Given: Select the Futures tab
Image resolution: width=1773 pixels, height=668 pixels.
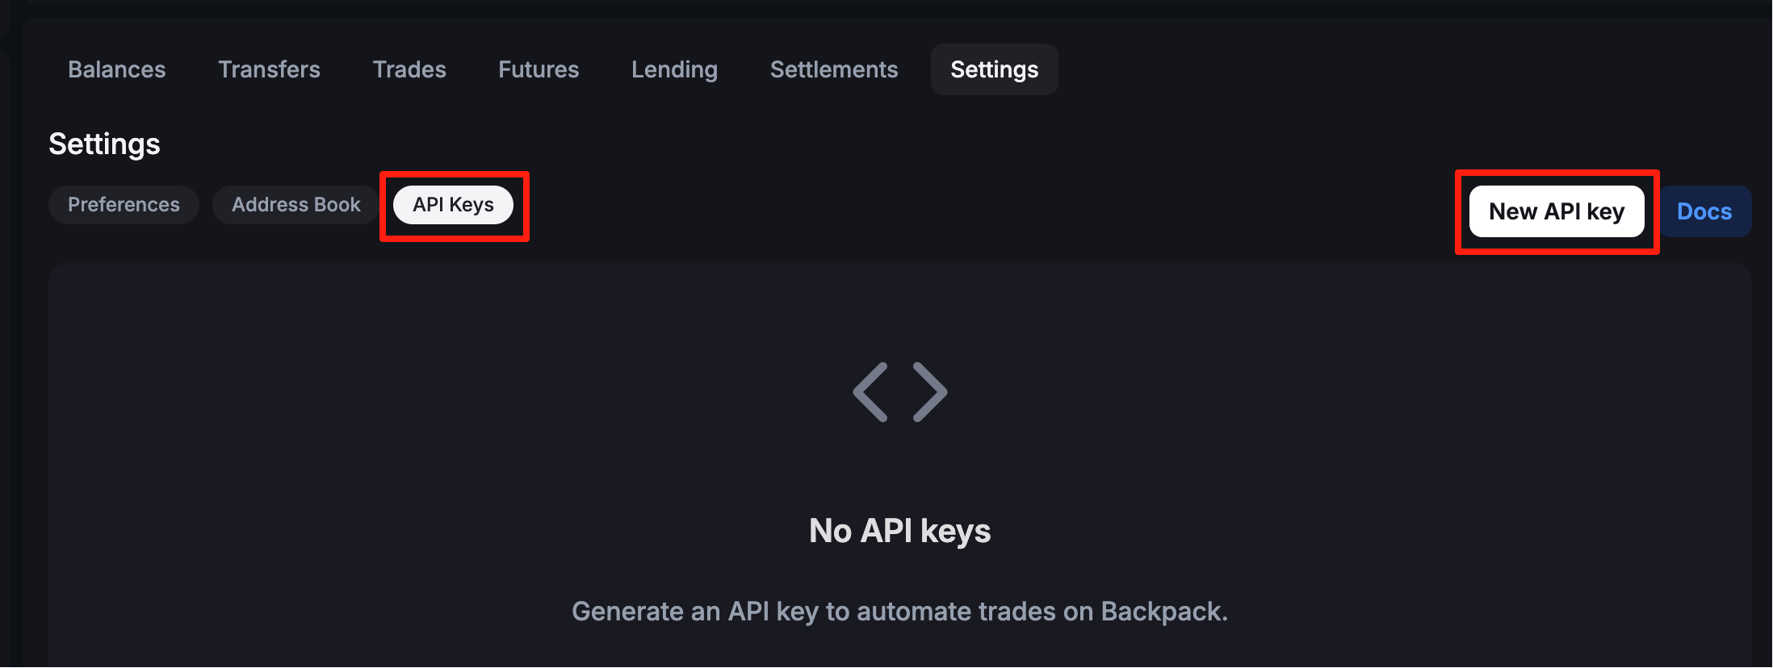Looking at the screenshot, I should [539, 69].
